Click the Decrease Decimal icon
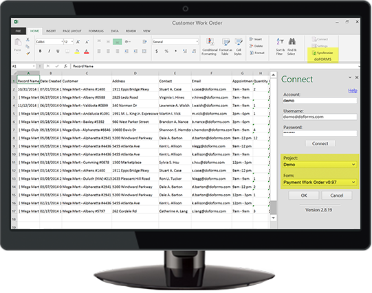This screenshot has height=293, width=372. pos(194,51)
